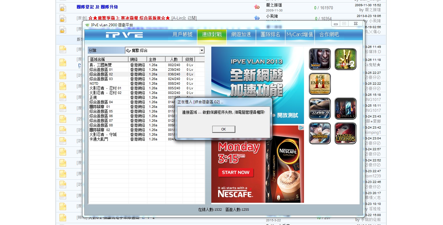Go to the MyCard增值 tab

(x=300, y=35)
